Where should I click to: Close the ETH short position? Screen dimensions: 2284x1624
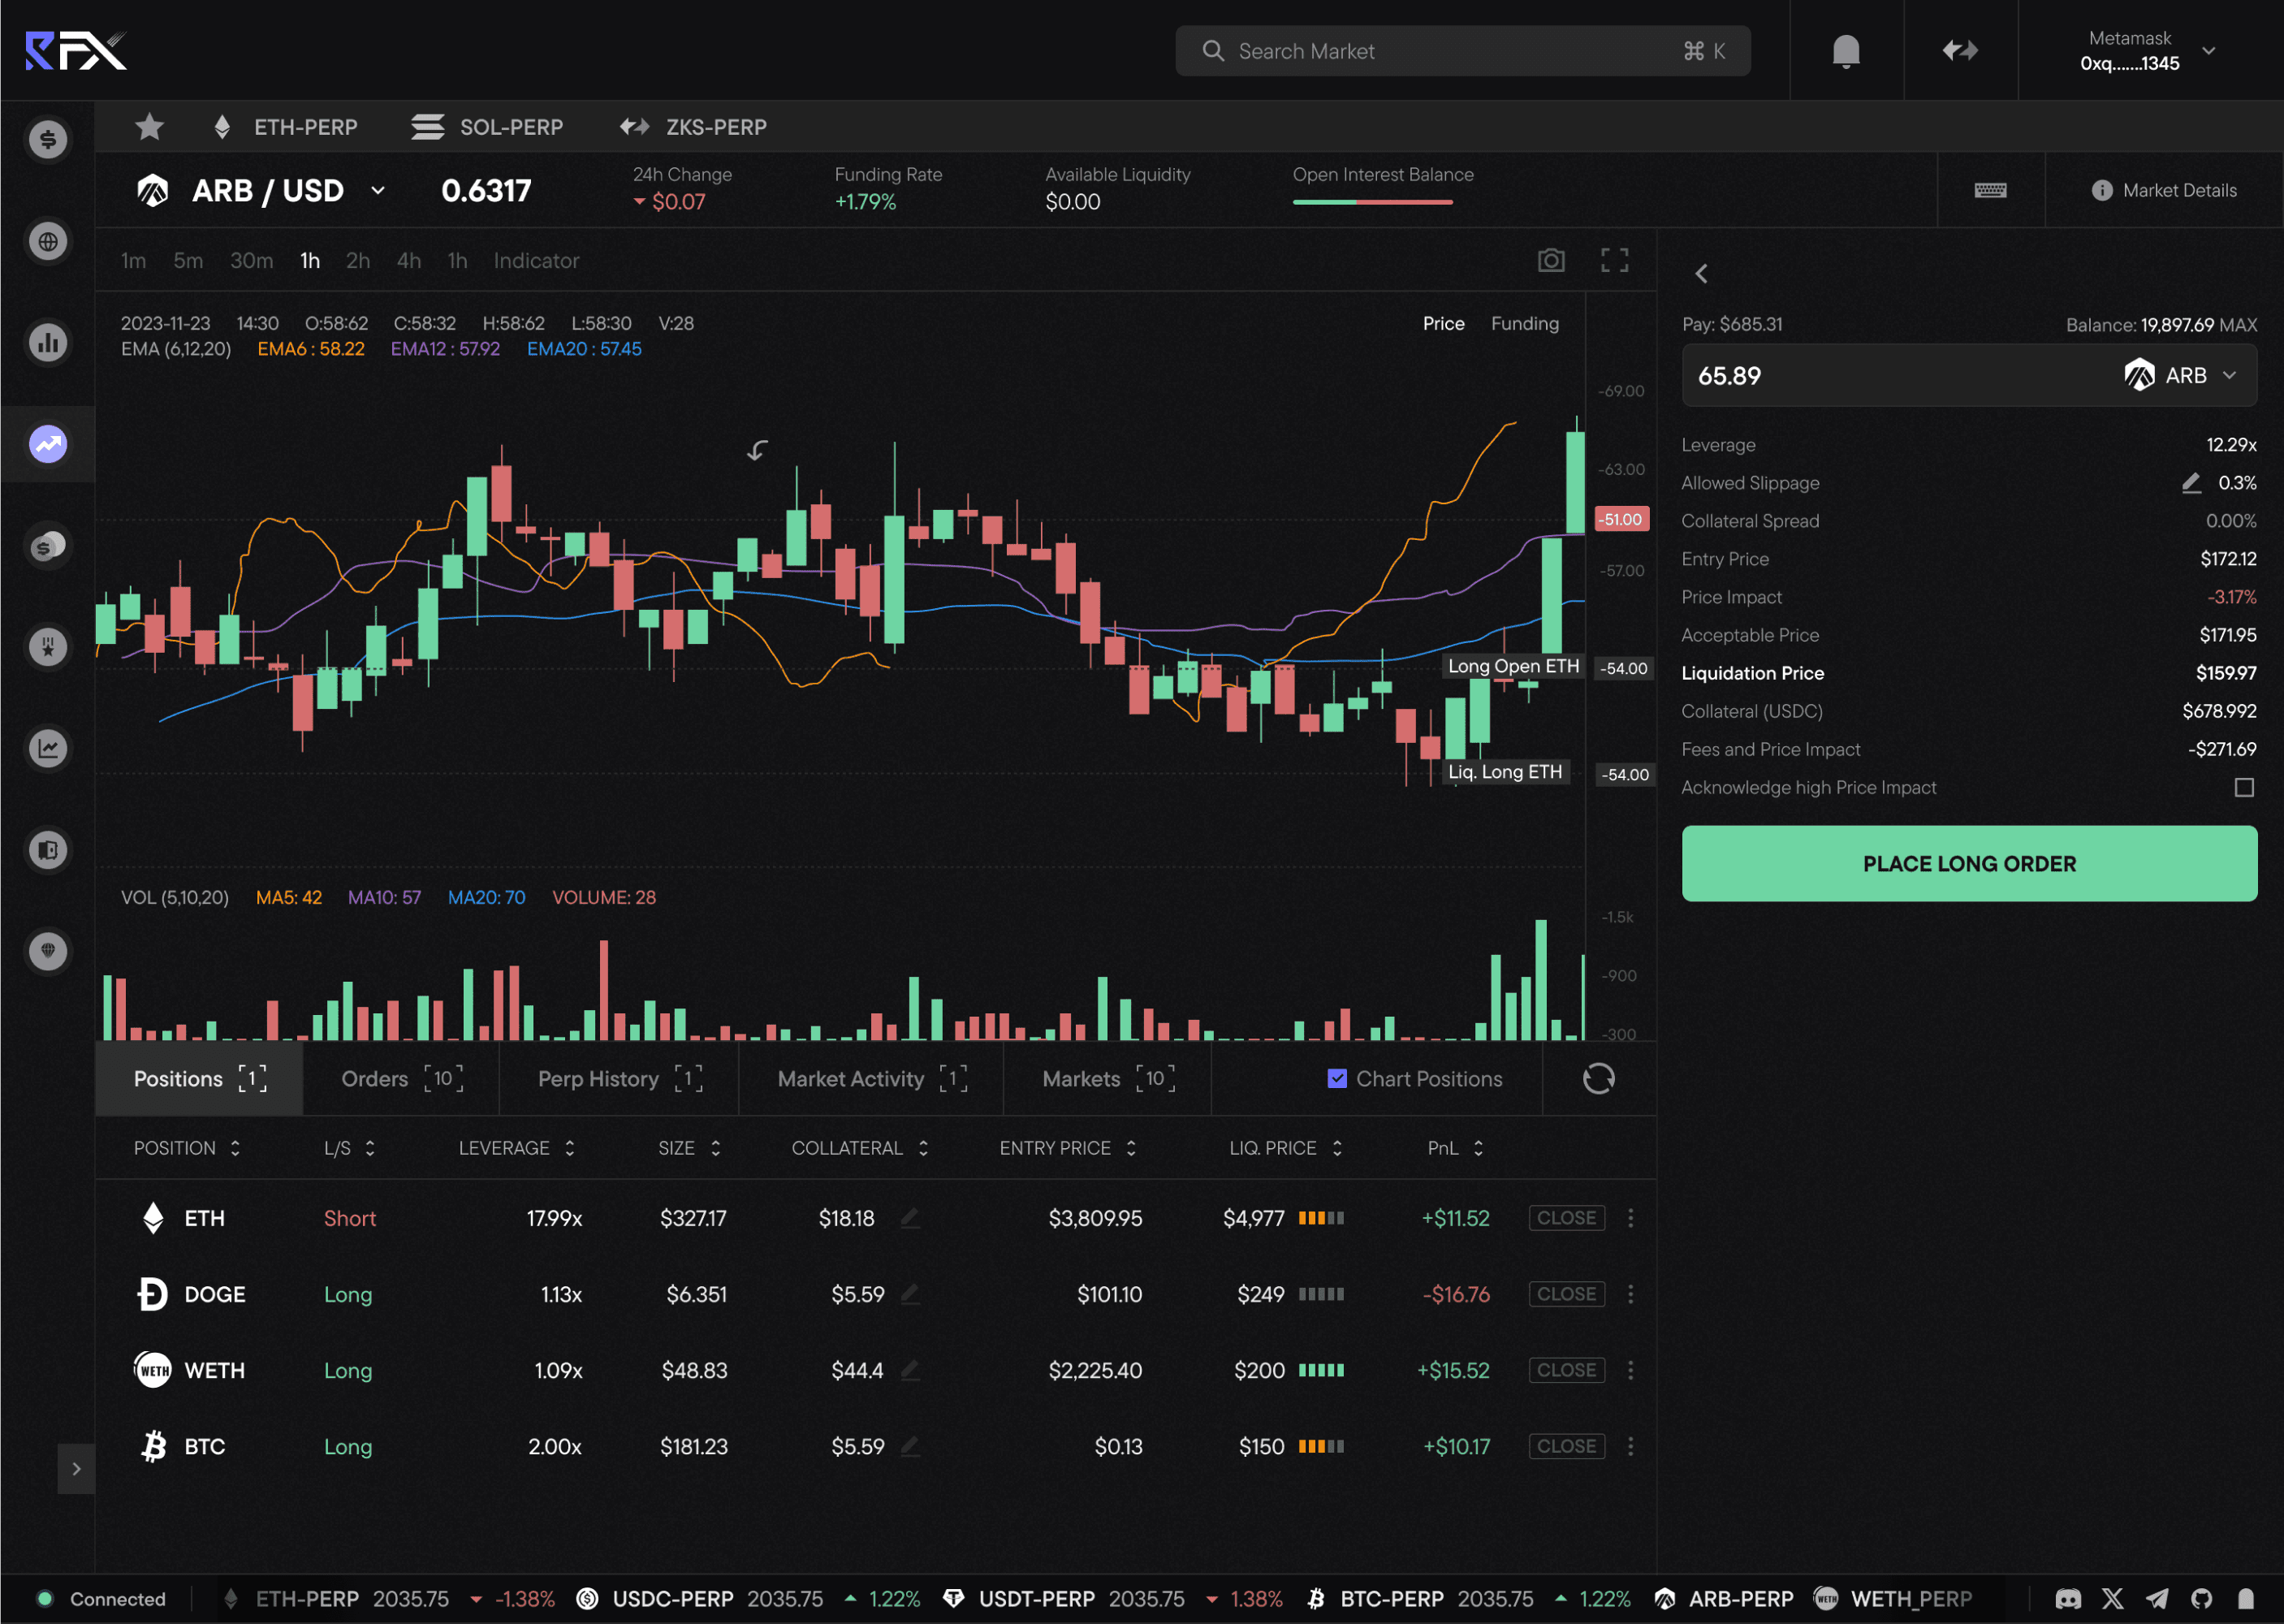pos(1565,1217)
